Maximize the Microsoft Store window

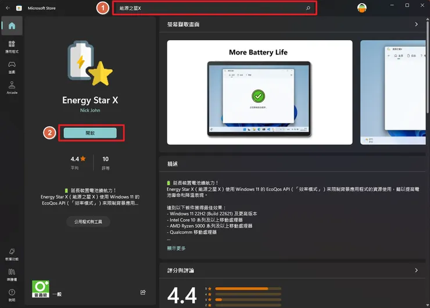(407, 5)
